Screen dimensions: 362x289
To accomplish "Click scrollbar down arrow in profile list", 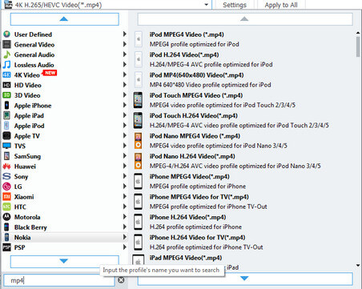I will [x=358, y=265].
